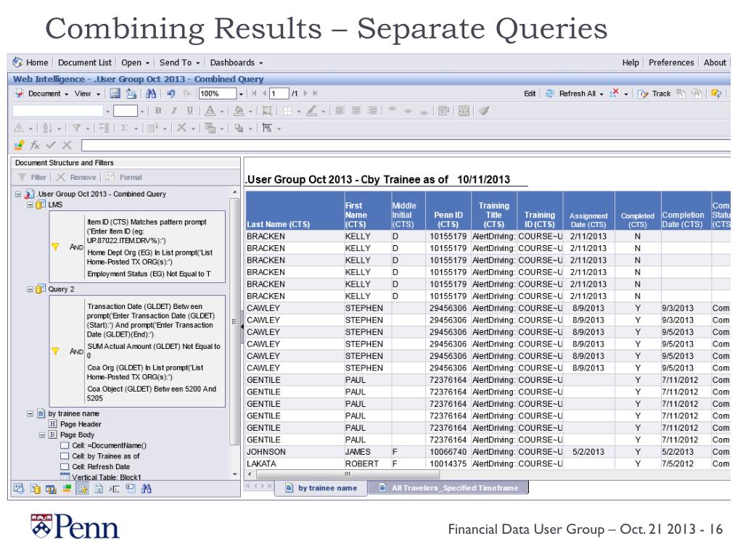Screen dimensions: 743x557
Task: Click the binoculars icon in bottom panel
Action: [x=147, y=488]
